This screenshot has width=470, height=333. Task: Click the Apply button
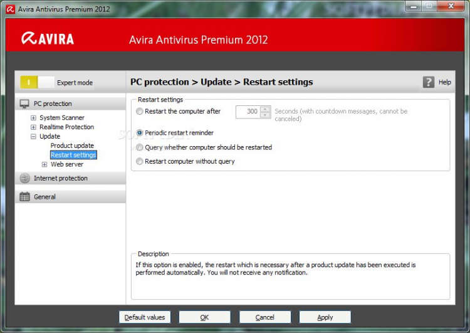325,317
